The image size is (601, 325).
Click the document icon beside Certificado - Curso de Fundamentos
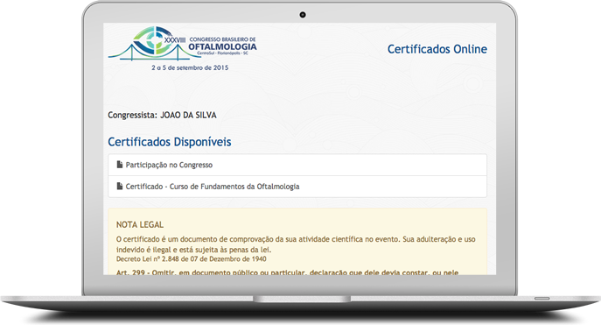(120, 186)
